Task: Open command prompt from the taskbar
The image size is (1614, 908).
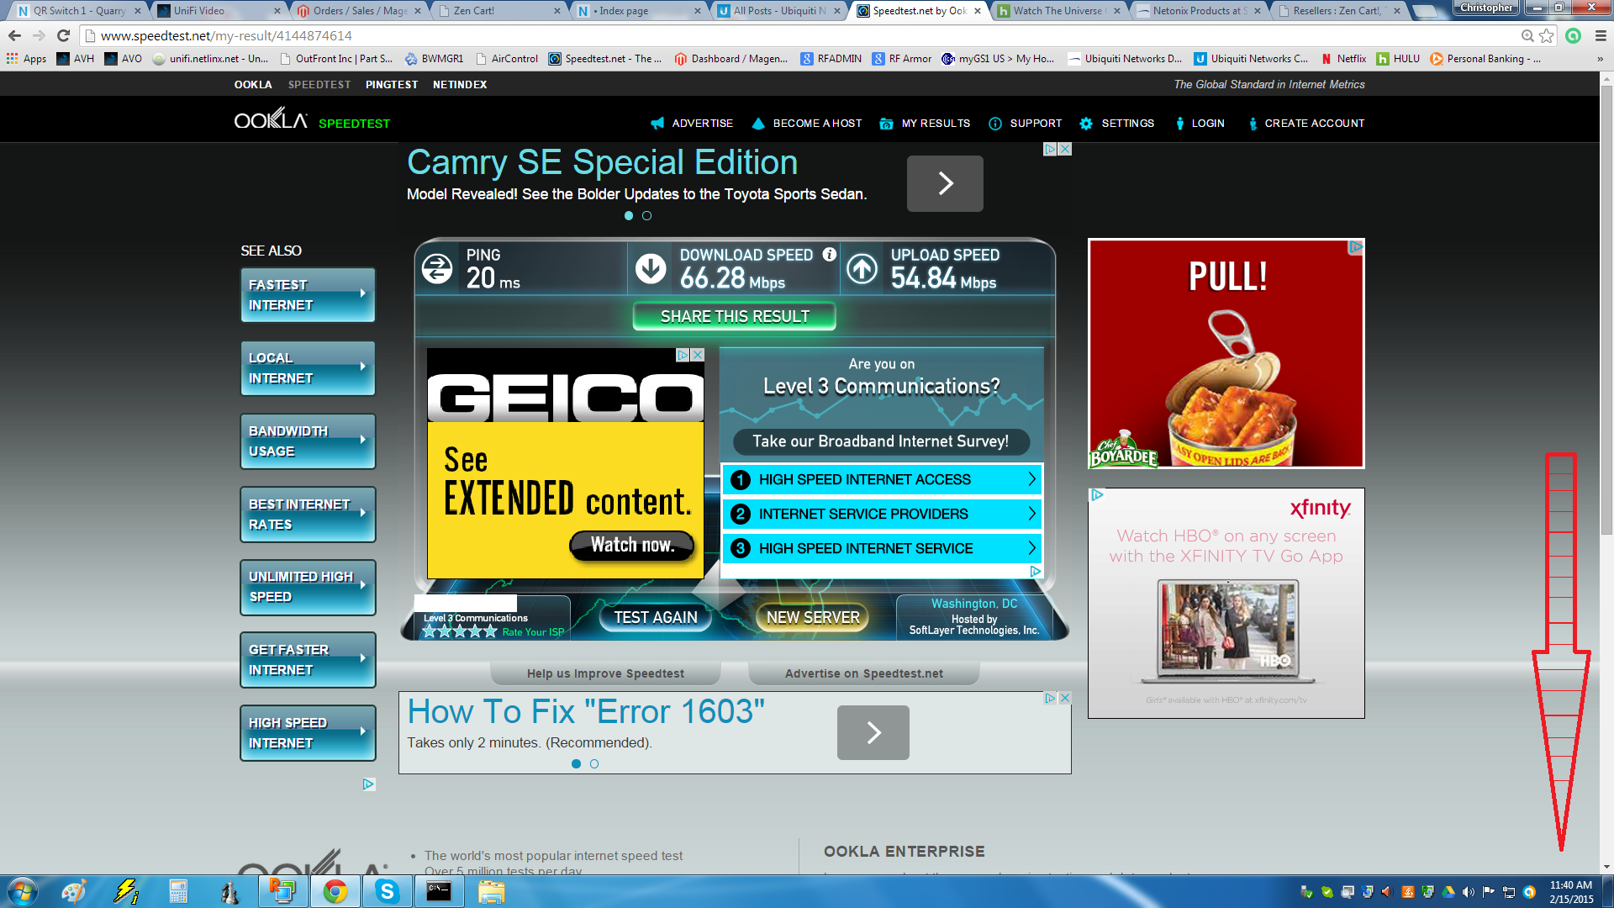Action: tap(439, 891)
